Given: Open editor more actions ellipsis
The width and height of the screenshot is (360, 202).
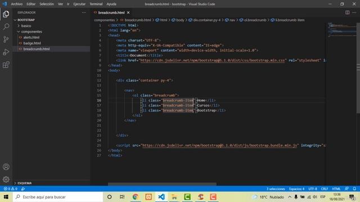Looking at the screenshot, I should (x=354, y=12).
